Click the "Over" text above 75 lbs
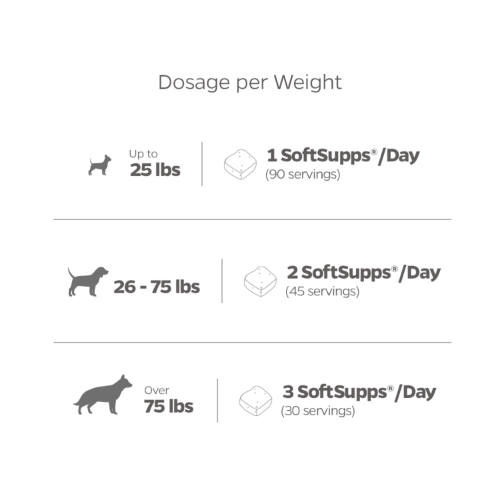 pos(157,390)
